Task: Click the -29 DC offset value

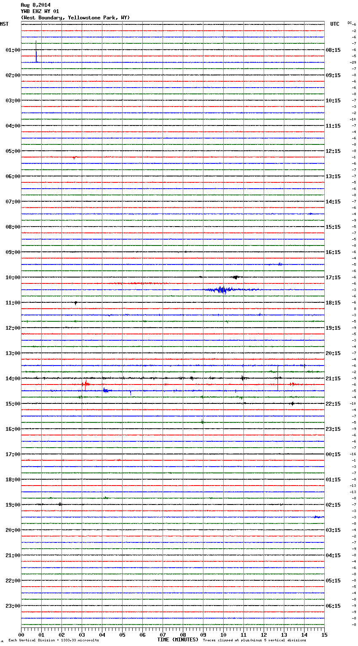Action: [x=353, y=62]
